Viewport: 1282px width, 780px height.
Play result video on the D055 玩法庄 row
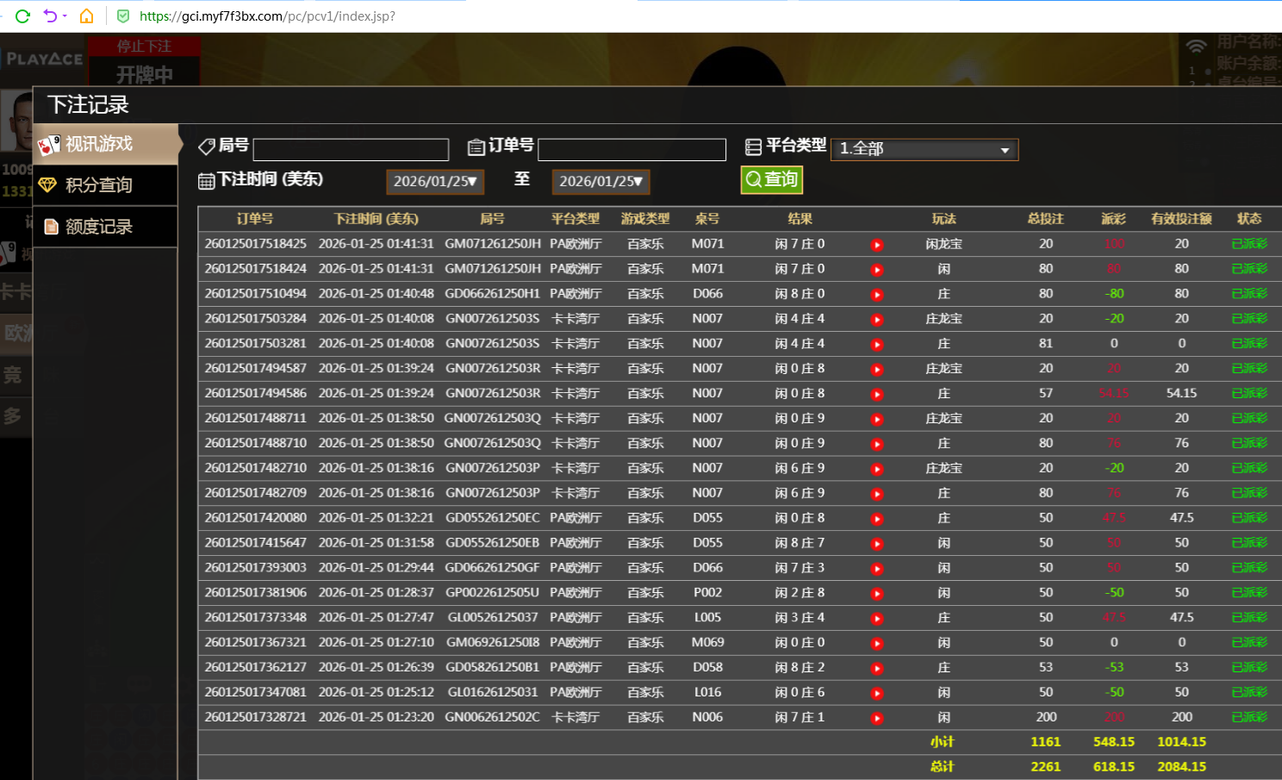coord(877,518)
